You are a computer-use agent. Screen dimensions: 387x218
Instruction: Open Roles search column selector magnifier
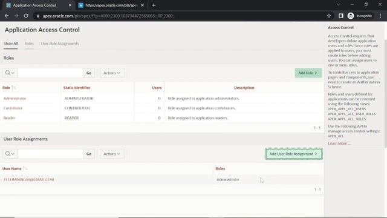click(10, 73)
